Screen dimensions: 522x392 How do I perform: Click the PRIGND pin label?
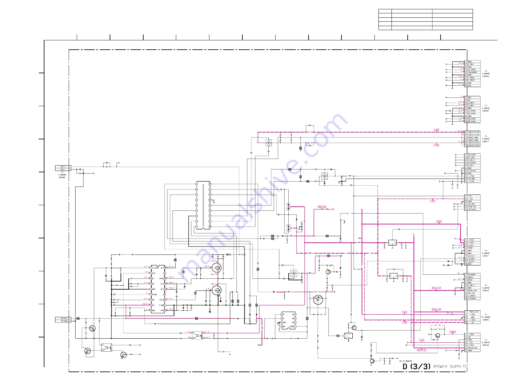click(x=64, y=321)
